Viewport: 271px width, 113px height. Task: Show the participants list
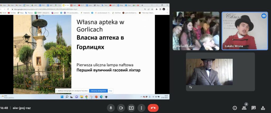(244, 108)
